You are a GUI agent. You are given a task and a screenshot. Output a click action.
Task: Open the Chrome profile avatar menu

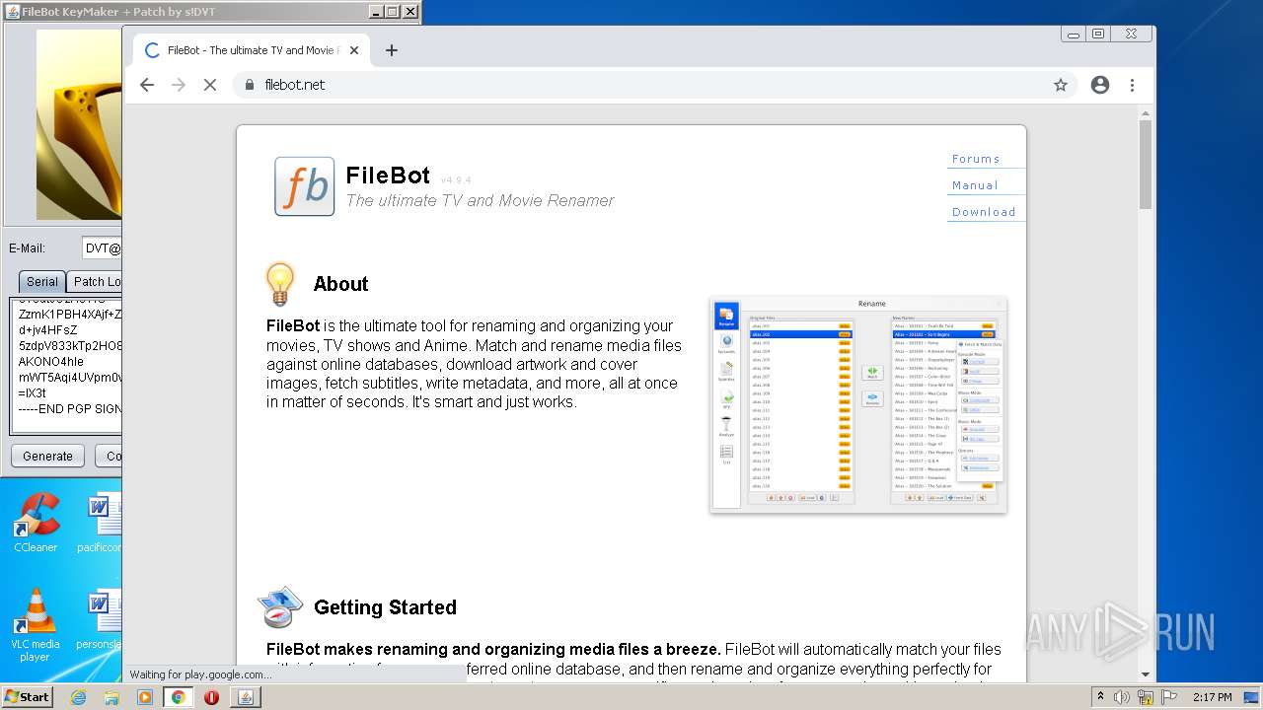(1100, 85)
